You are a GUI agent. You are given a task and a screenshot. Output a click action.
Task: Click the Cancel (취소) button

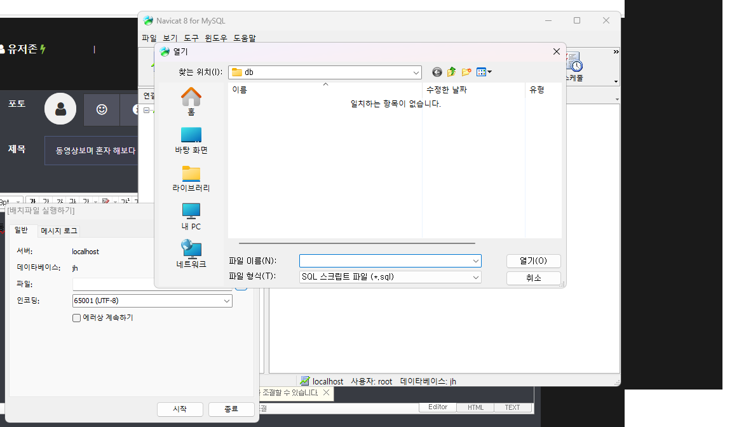[x=533, y=278]
